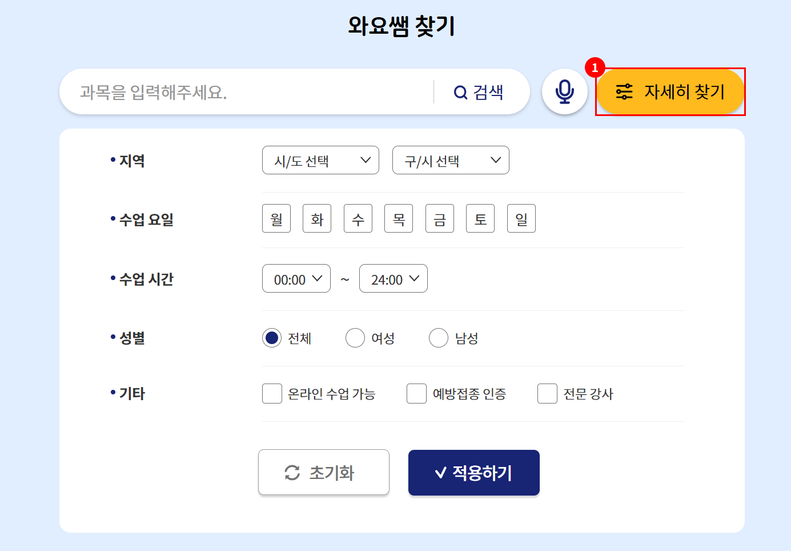Viewport: 791px width, 551px height.
Task: Toggle the 금 weekday button
Action: tap(440, 218)
